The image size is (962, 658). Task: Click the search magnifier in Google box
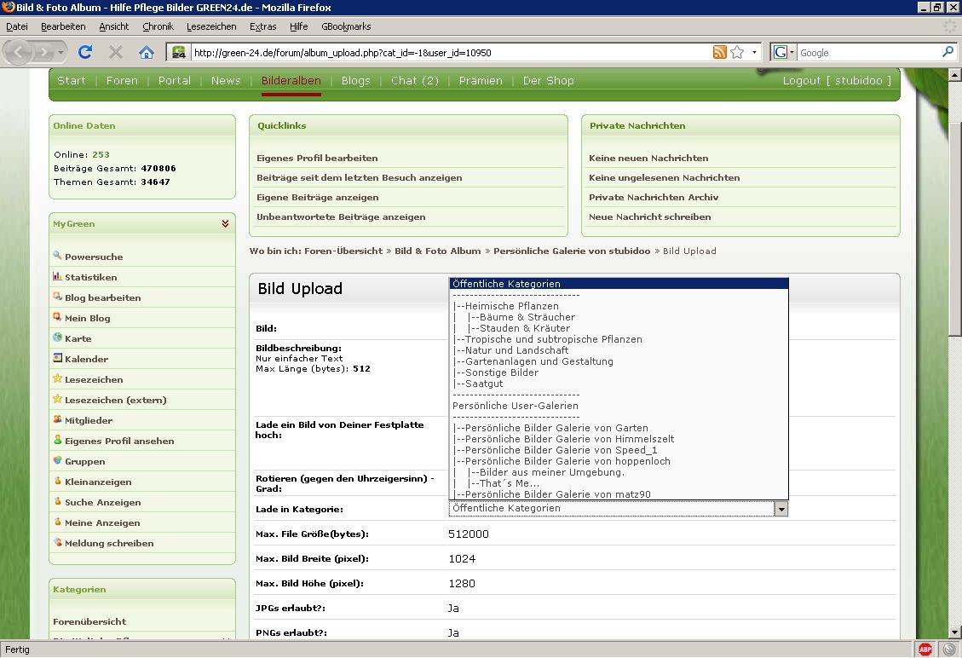point(948,53)
